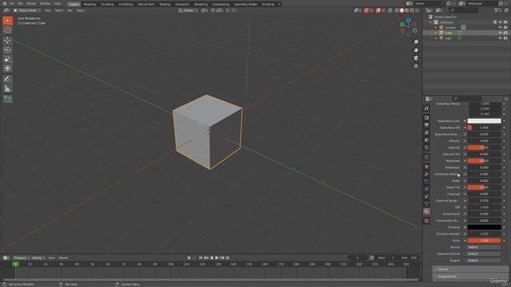Hide Camera with its eye icon
The image size is (511, 287).
(x=500, y=27)
